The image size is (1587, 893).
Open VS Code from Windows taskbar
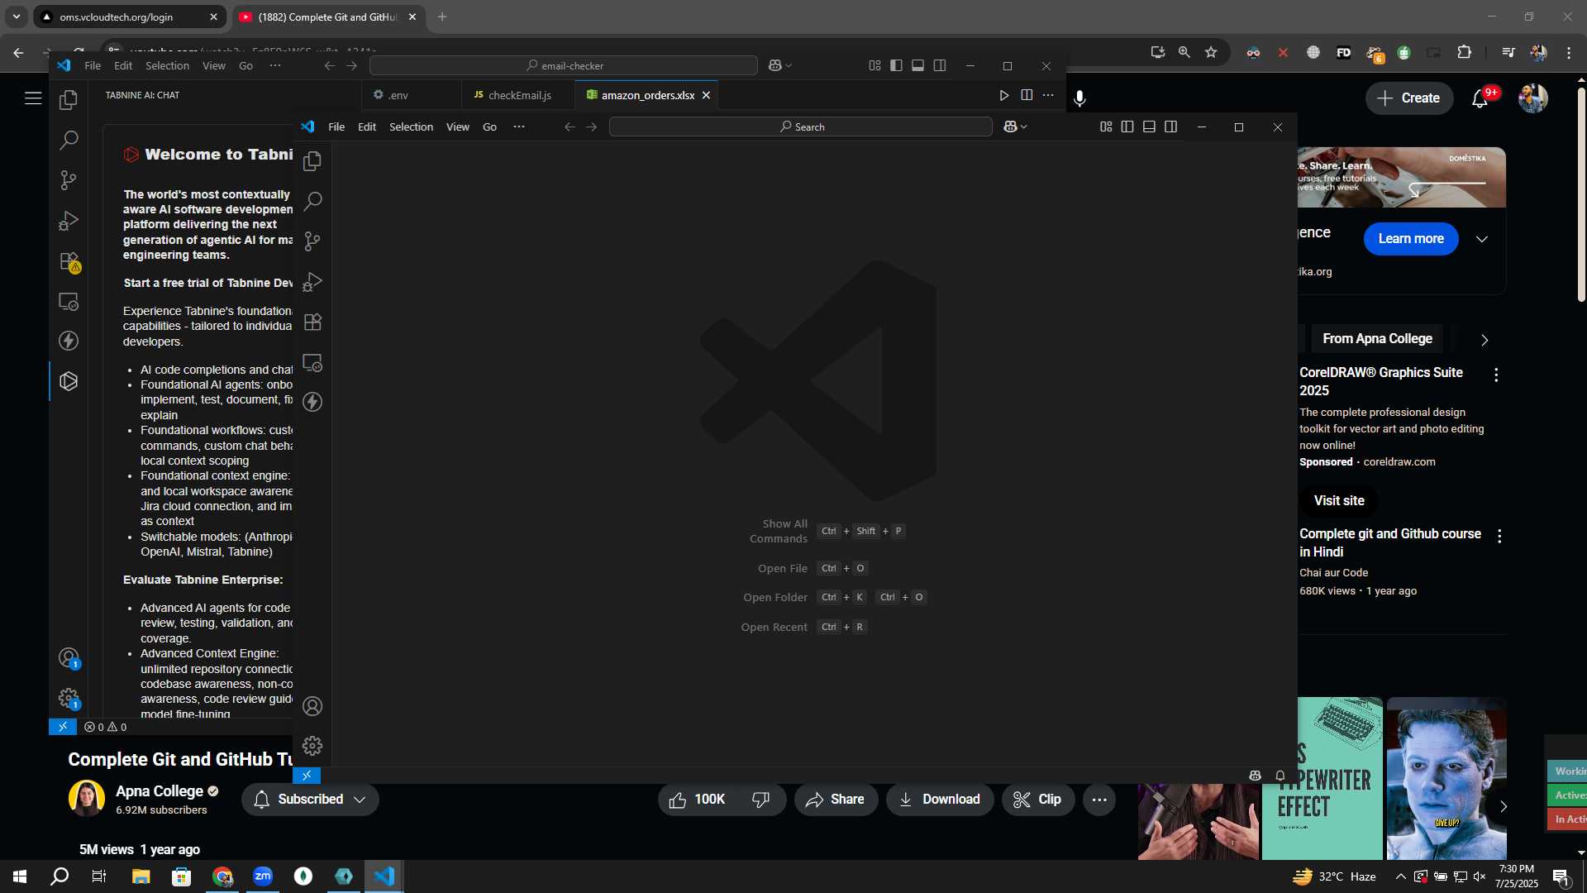[384, 876]
